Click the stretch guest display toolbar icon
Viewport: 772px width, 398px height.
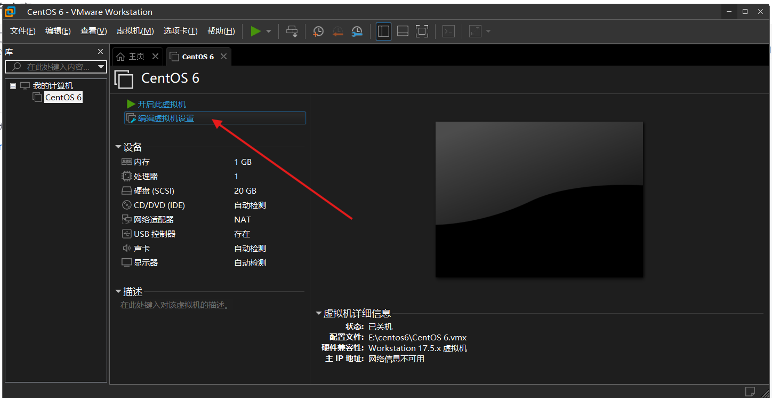point(475,31)
